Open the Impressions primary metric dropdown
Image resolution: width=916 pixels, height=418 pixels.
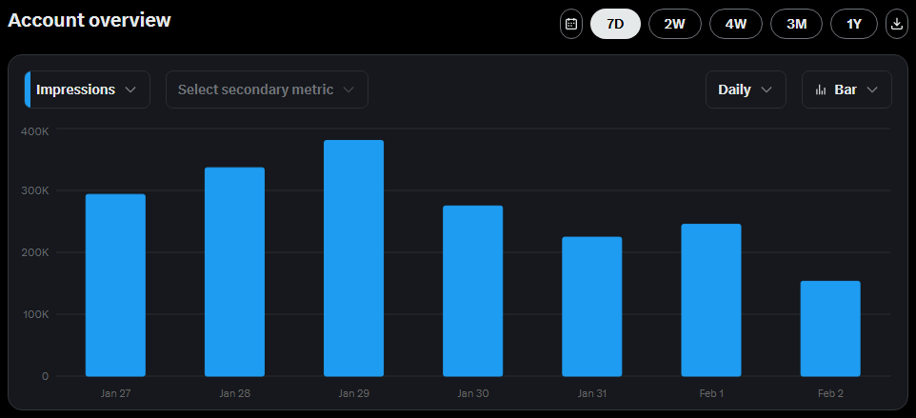88,90
